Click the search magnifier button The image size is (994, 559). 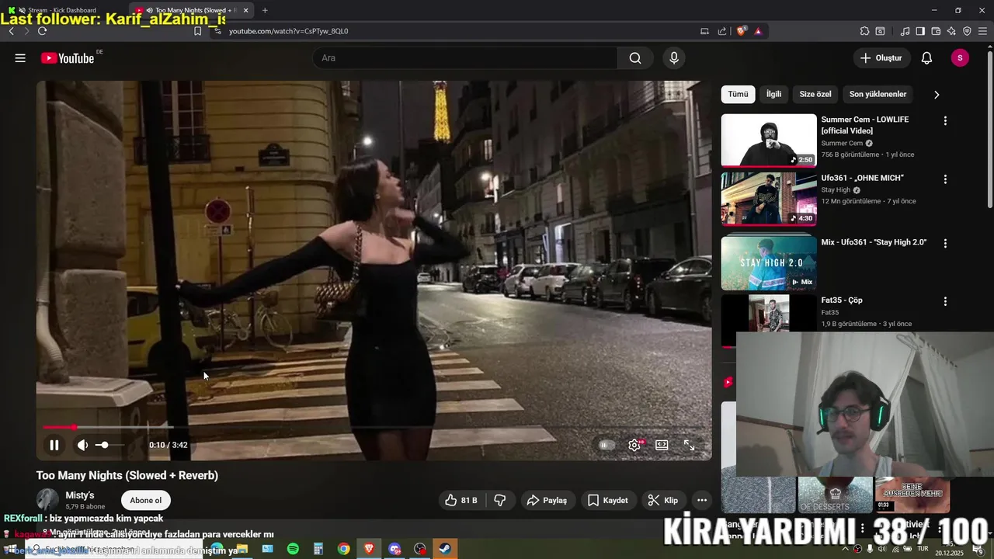coord(635,58)
